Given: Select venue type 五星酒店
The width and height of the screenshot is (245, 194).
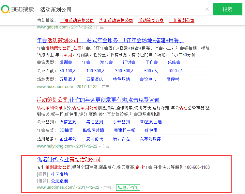Looking at the screenshot, I should [x=68, y=79].
